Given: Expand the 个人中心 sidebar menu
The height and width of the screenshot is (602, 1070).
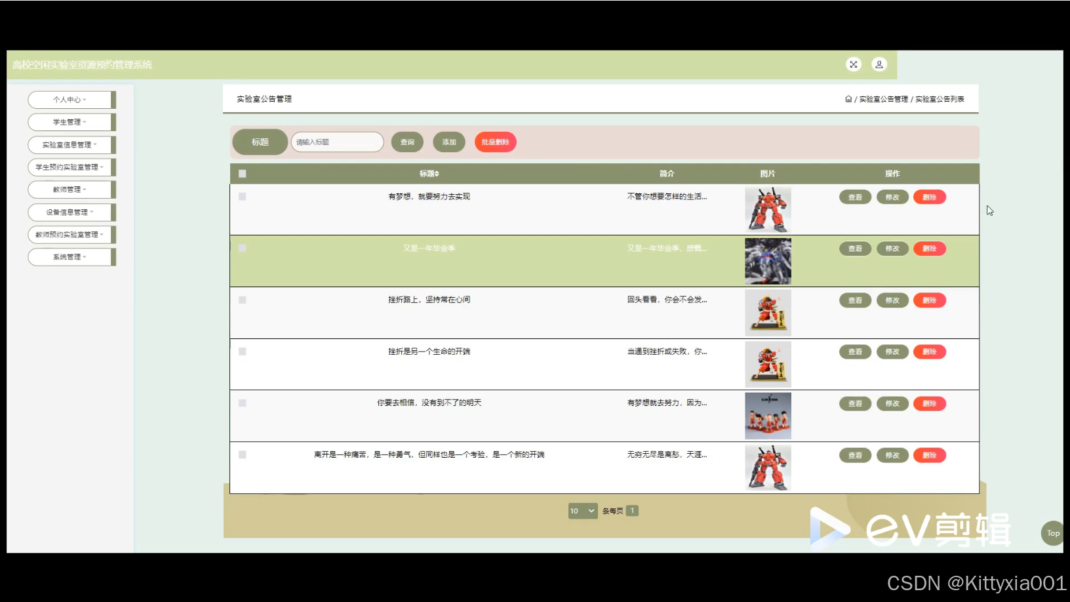Looking at the screenshot, I should [69, 100].
